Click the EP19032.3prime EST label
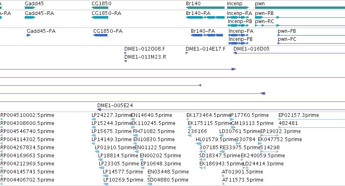 point(281,131)
